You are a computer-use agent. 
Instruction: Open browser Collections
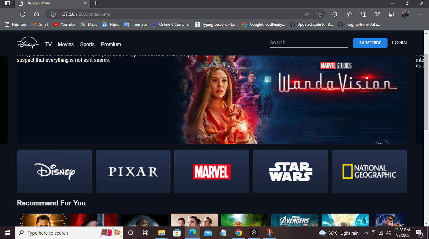click(363, 14)
